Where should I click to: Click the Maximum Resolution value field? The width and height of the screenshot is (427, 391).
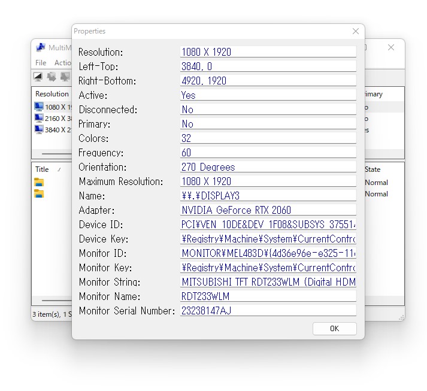[x=268, y=181]
